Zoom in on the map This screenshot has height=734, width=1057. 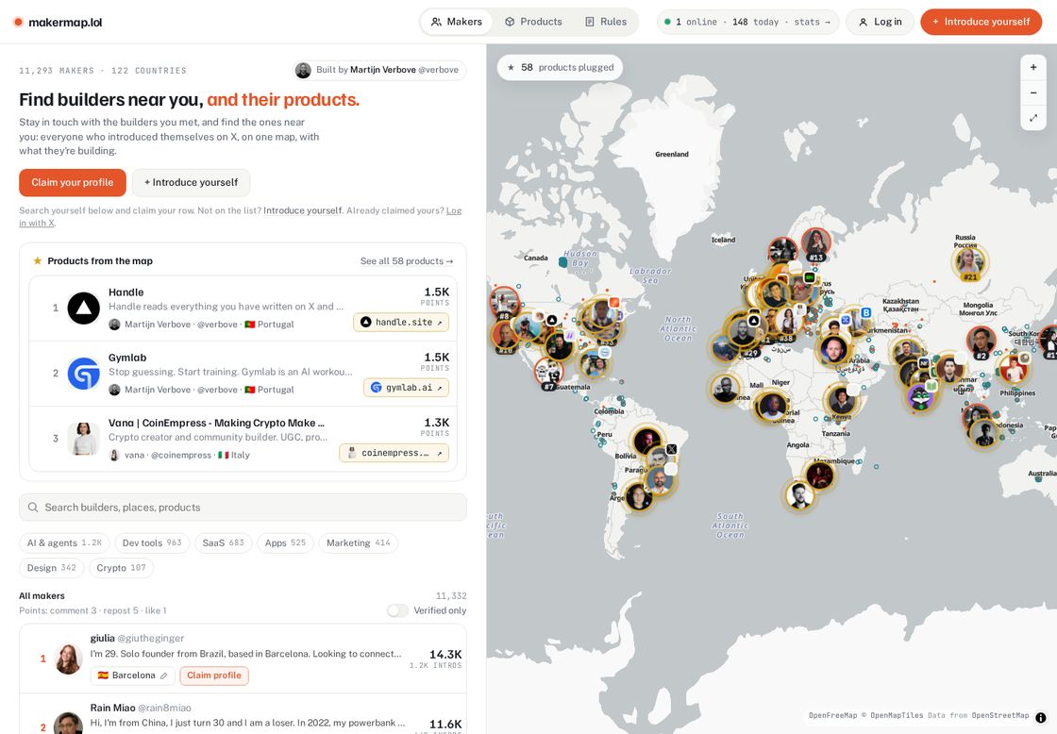tap(1033, 67)
